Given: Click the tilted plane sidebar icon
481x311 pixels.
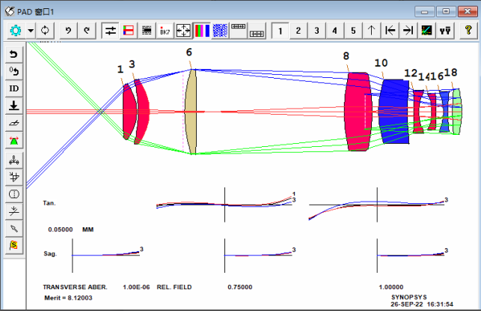Looking at the screenshot, I should [13, 123].
